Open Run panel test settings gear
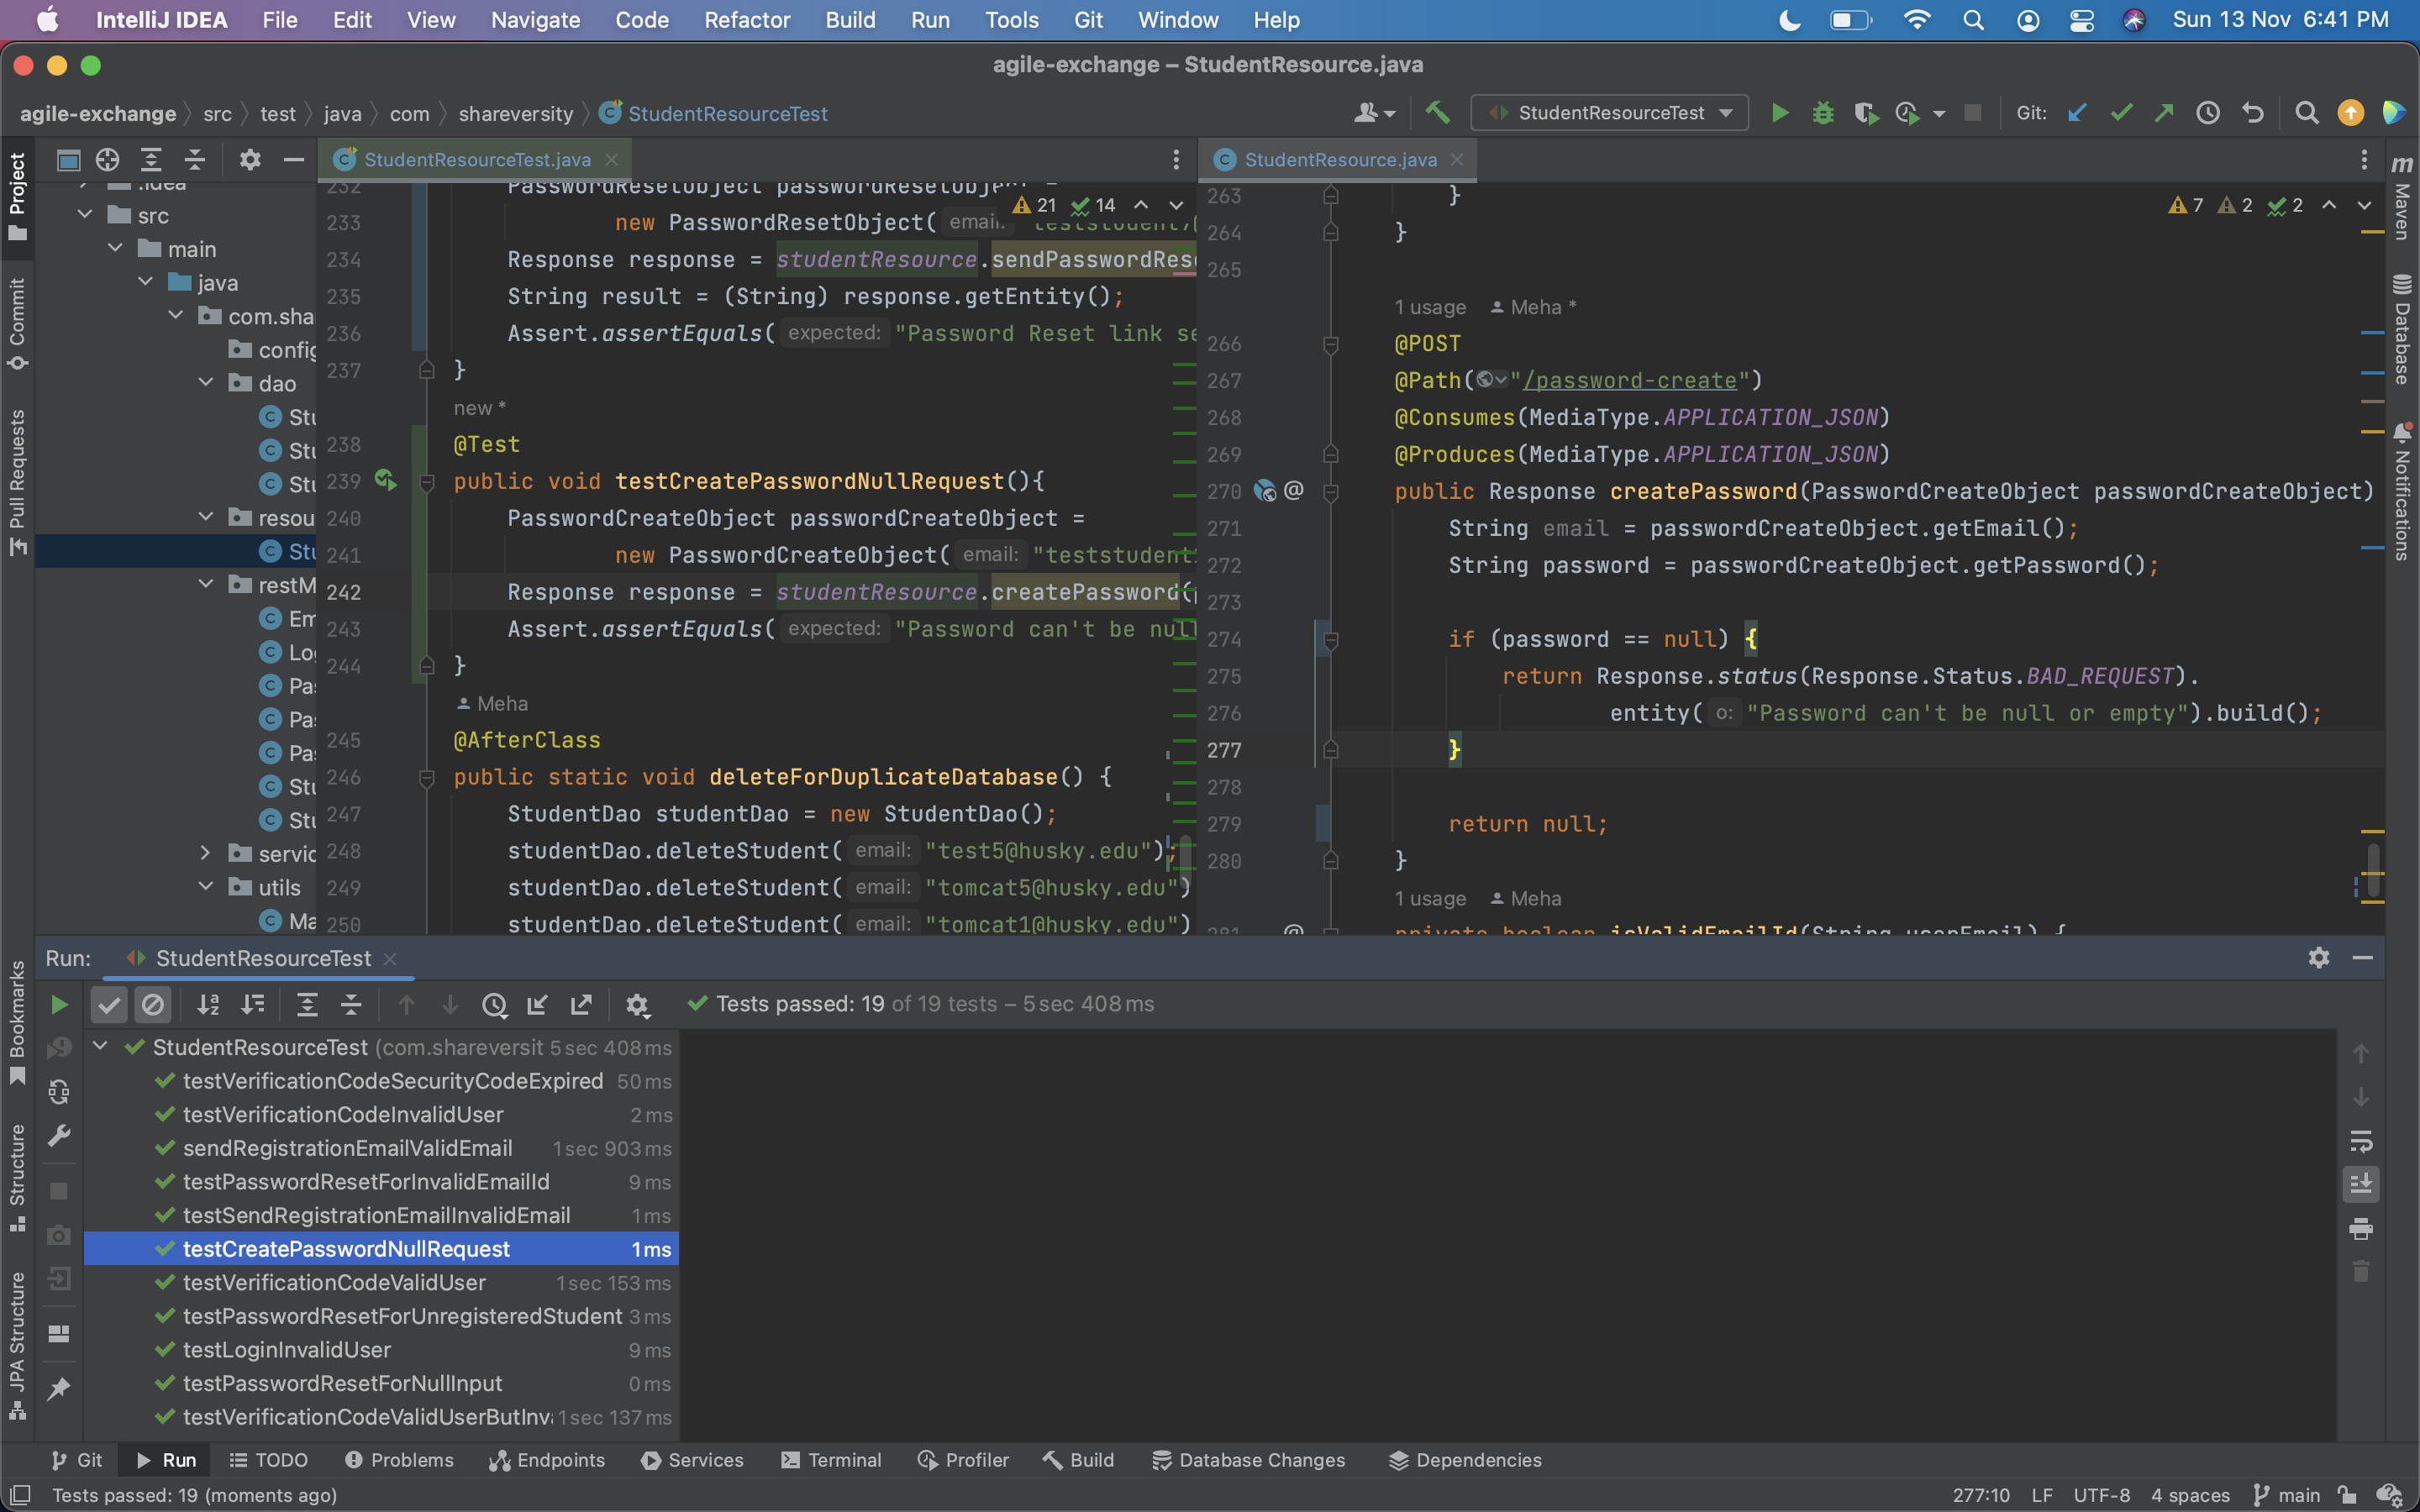The image size is (2420, 1512). [x=637, y=1004]
